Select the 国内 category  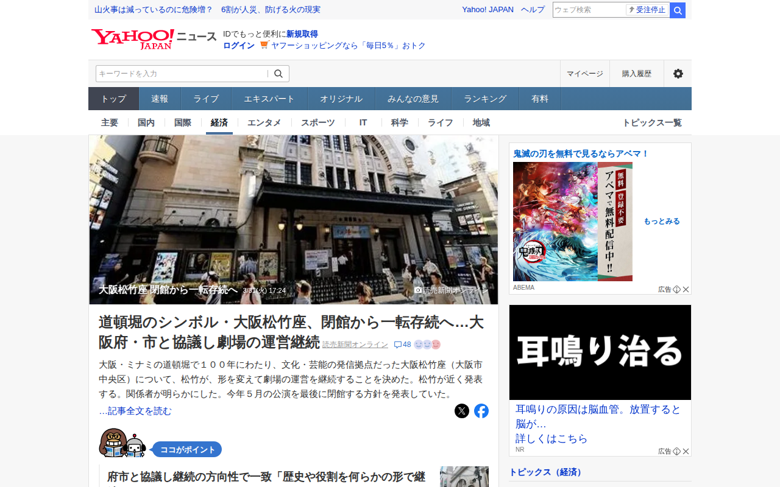coord(146,122)
